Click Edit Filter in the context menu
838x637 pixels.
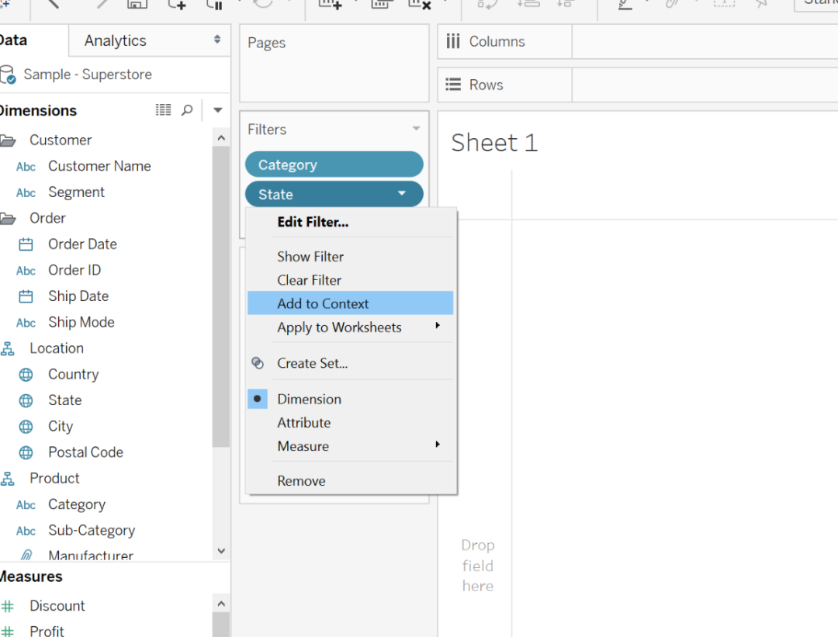pyautogui.click(x=313, y=222)
